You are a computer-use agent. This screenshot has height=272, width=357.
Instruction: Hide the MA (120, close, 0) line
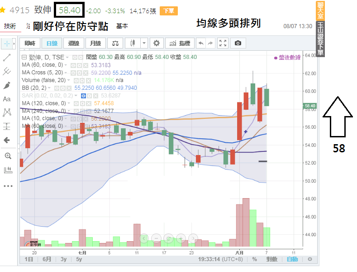tap(76, 104)
